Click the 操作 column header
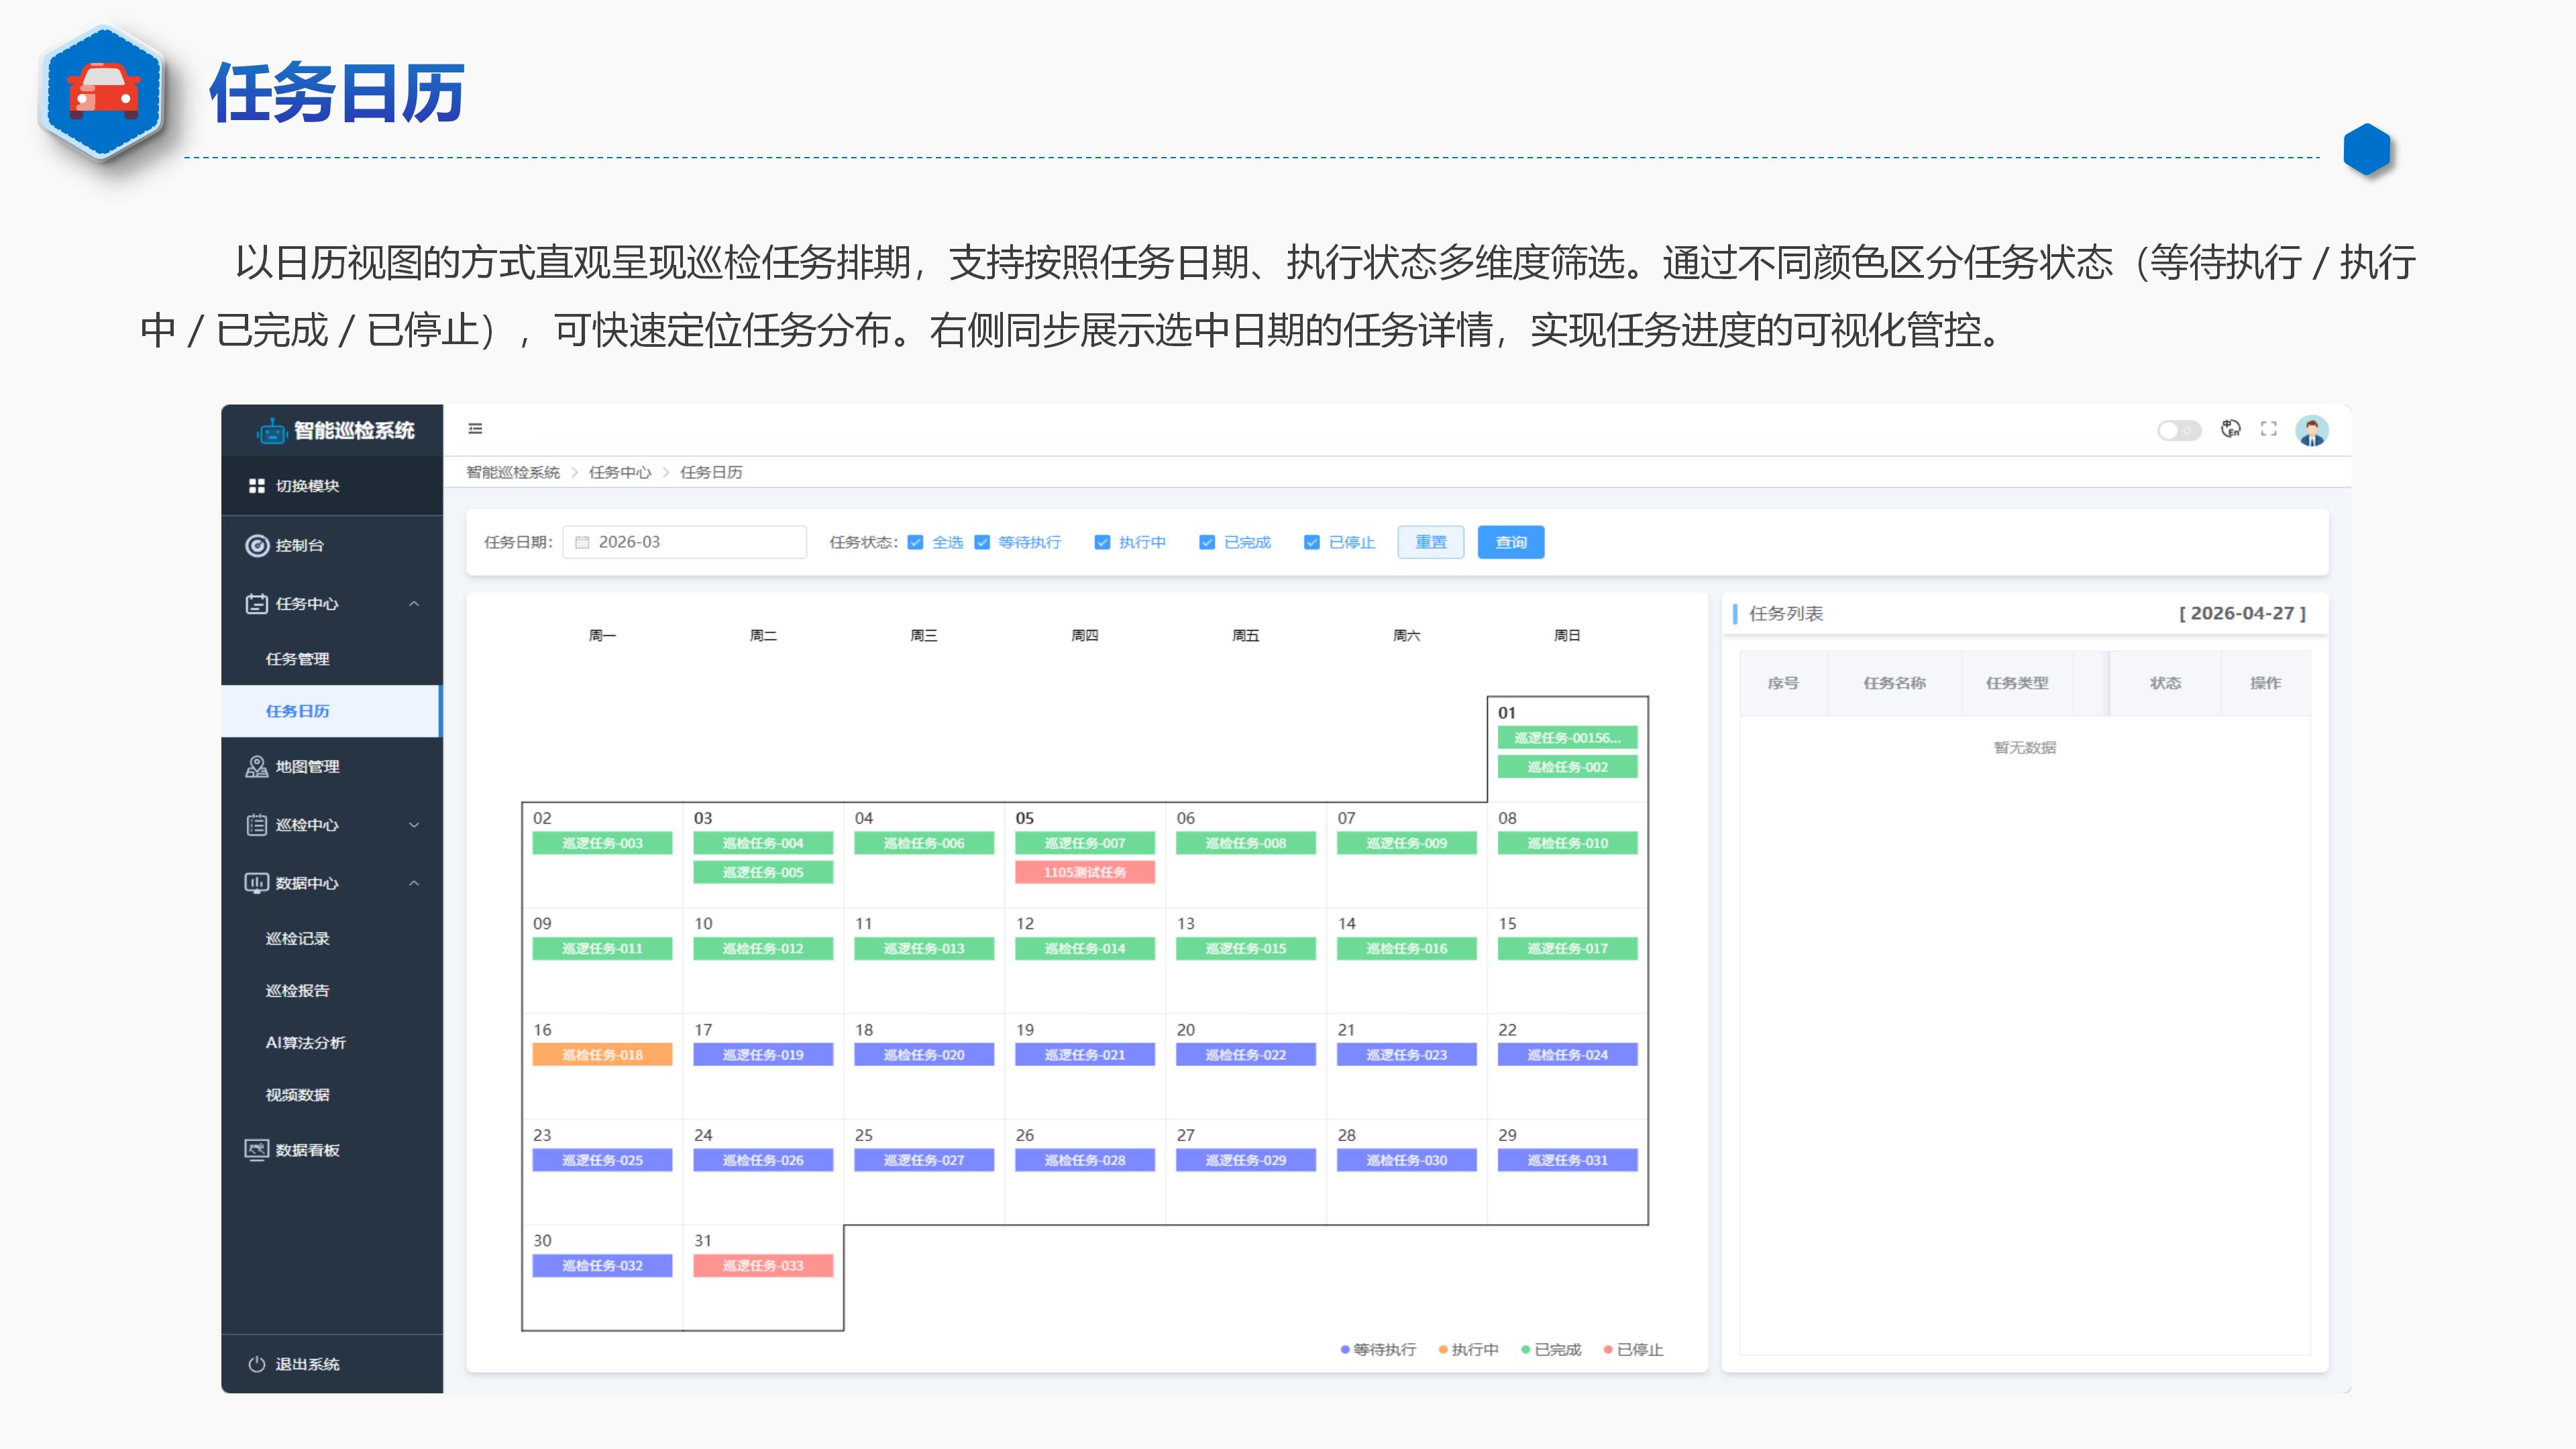Screen dimensions: 2576x1449 click(2265, 683)
